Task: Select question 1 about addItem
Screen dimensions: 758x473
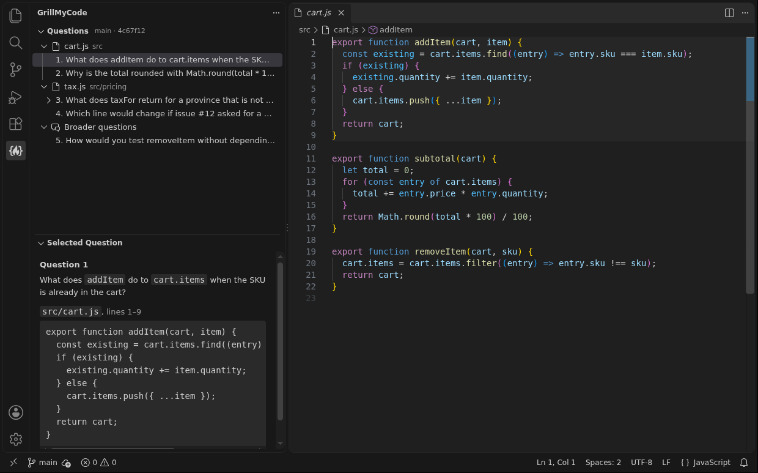Action: 157,60
